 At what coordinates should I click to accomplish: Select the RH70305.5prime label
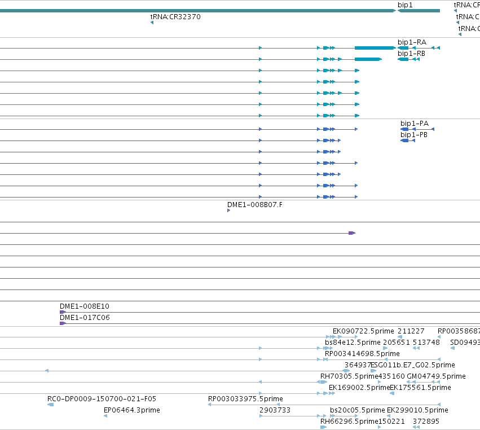pos(349,376)
